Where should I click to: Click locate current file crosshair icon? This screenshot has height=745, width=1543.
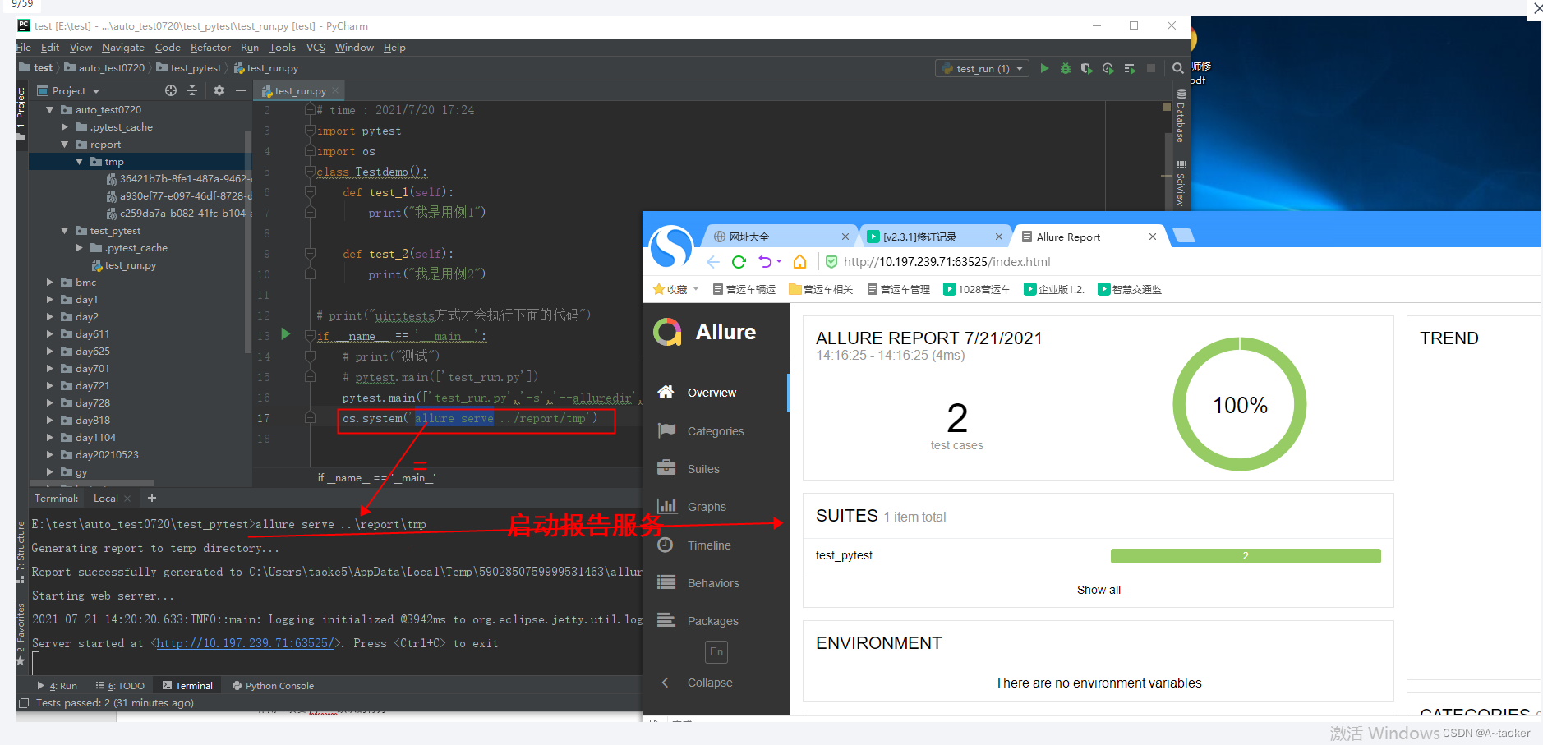[171, 90]
